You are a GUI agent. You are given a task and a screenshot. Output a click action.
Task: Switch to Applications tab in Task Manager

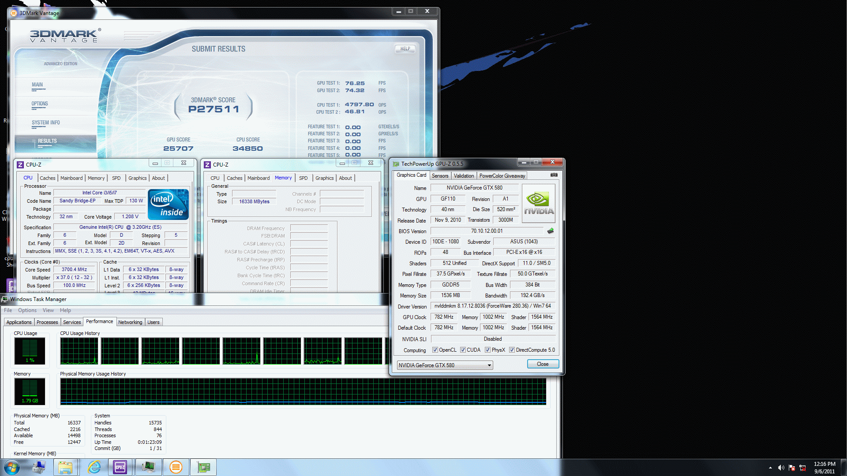point(19,322)
